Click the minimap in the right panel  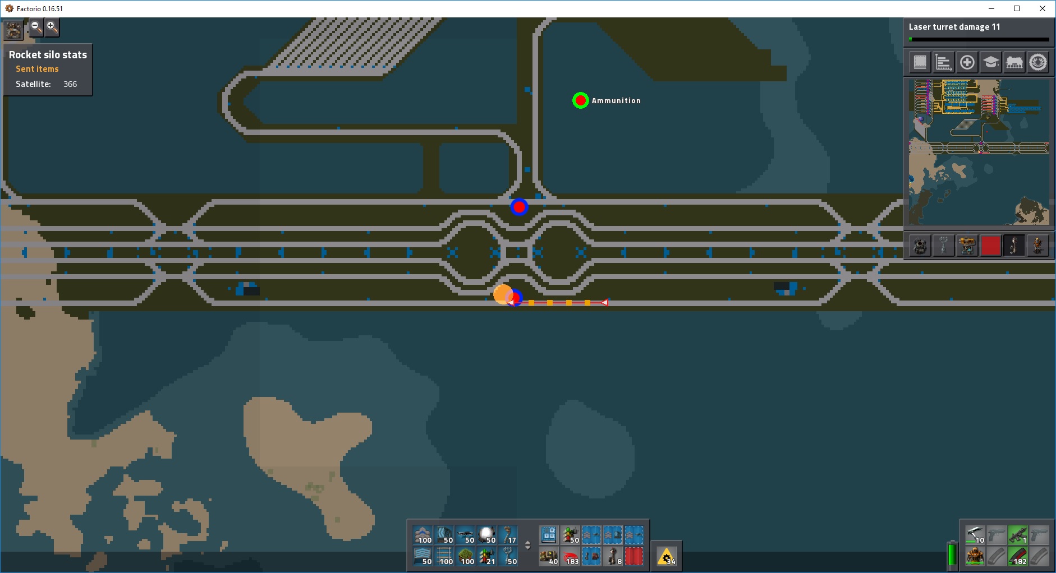coord(979,152)
